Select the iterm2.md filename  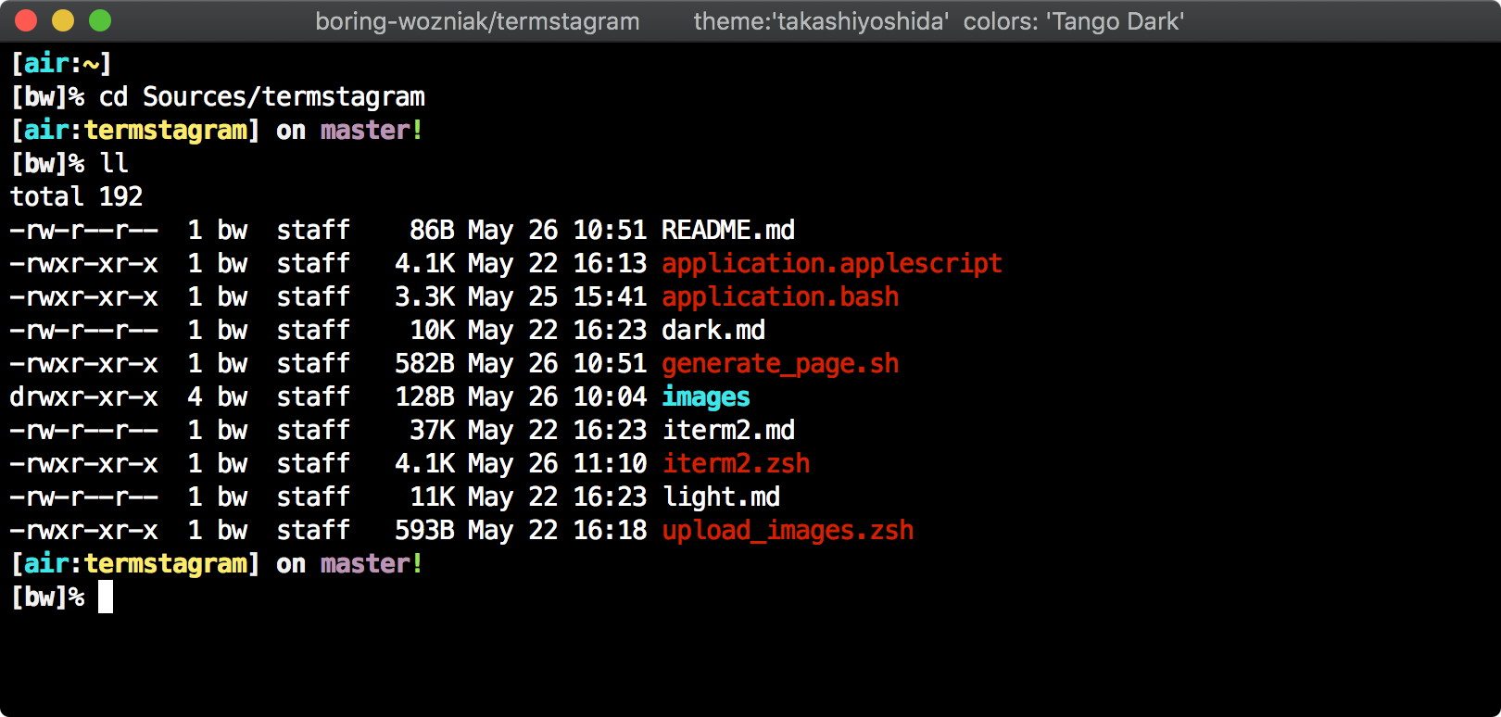(728, 430)
